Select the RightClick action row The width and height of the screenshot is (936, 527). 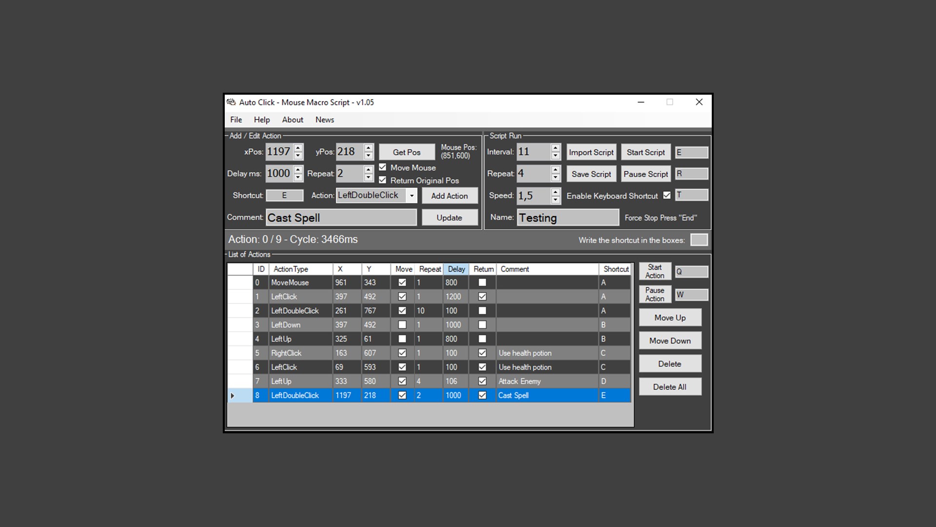pos(286,353)
